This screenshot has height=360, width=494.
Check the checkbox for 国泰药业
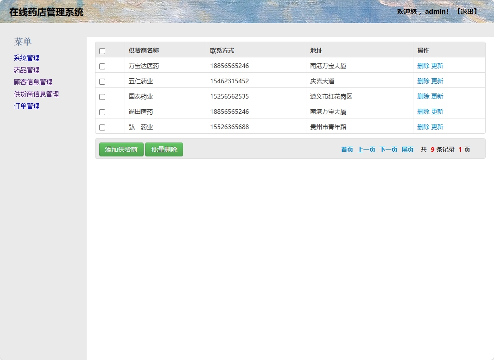(x=102, y=96)
